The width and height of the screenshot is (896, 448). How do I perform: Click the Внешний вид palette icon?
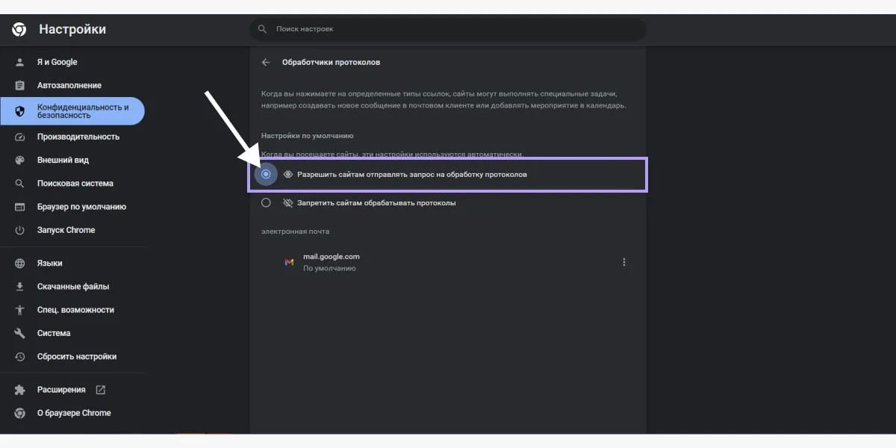pos(20,161)
